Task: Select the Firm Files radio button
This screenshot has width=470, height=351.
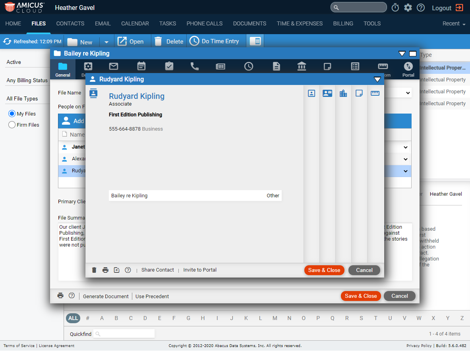Action: point(12,125)
